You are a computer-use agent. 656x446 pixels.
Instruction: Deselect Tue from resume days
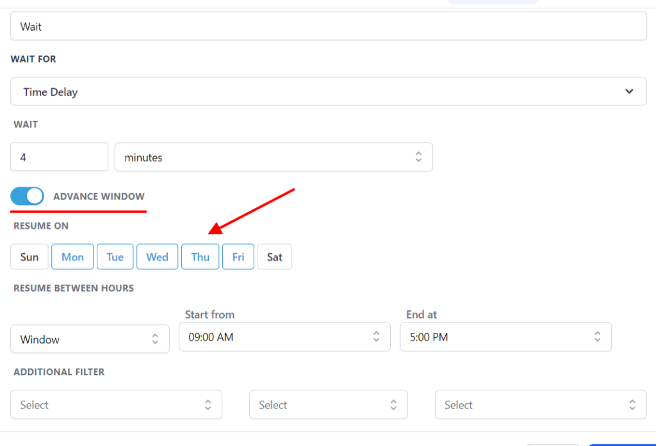click(115, 257)
